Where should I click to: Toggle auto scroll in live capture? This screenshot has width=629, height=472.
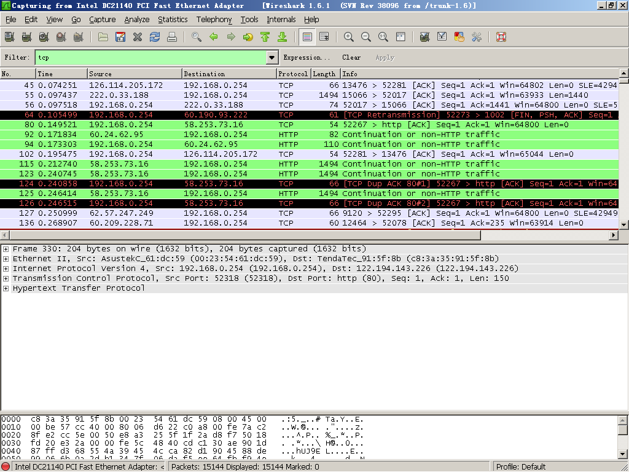[324, 37]
